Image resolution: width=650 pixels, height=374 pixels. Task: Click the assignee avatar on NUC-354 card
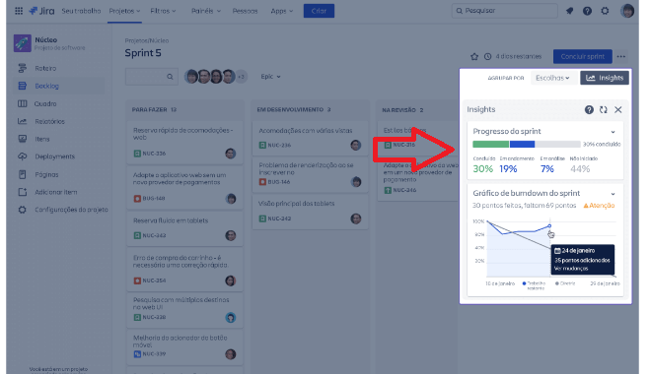point(231,280)
